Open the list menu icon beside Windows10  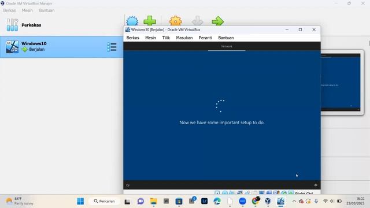(x=112, y=47)
